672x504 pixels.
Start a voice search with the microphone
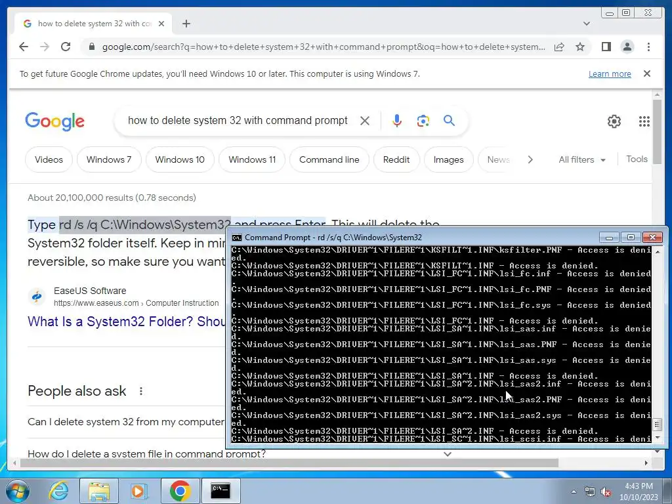point(397,121)
